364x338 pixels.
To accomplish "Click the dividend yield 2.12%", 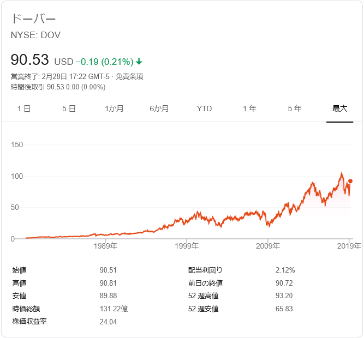I will 285,270.
